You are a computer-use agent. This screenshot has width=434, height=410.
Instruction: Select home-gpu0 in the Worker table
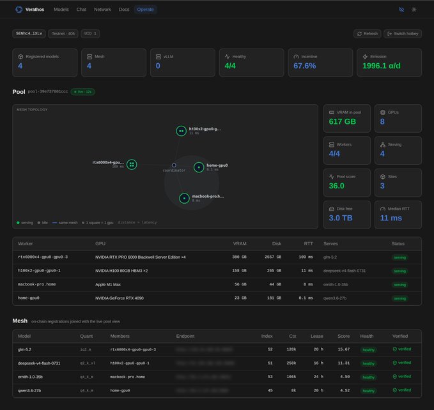tap(29, 298)
